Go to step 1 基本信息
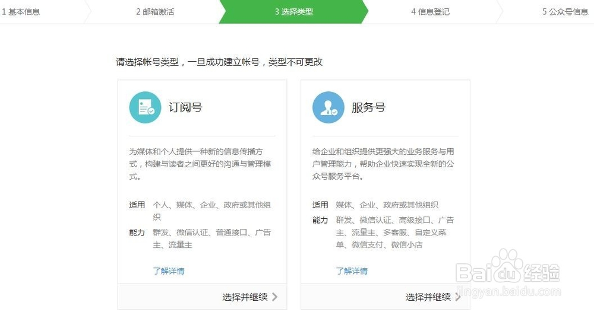594x312 pixels. [x=21, y=12]
